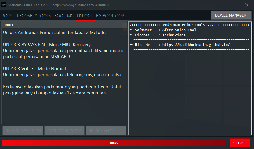
Task: Close the Andromax Prime Tools window
Action: 247,5
